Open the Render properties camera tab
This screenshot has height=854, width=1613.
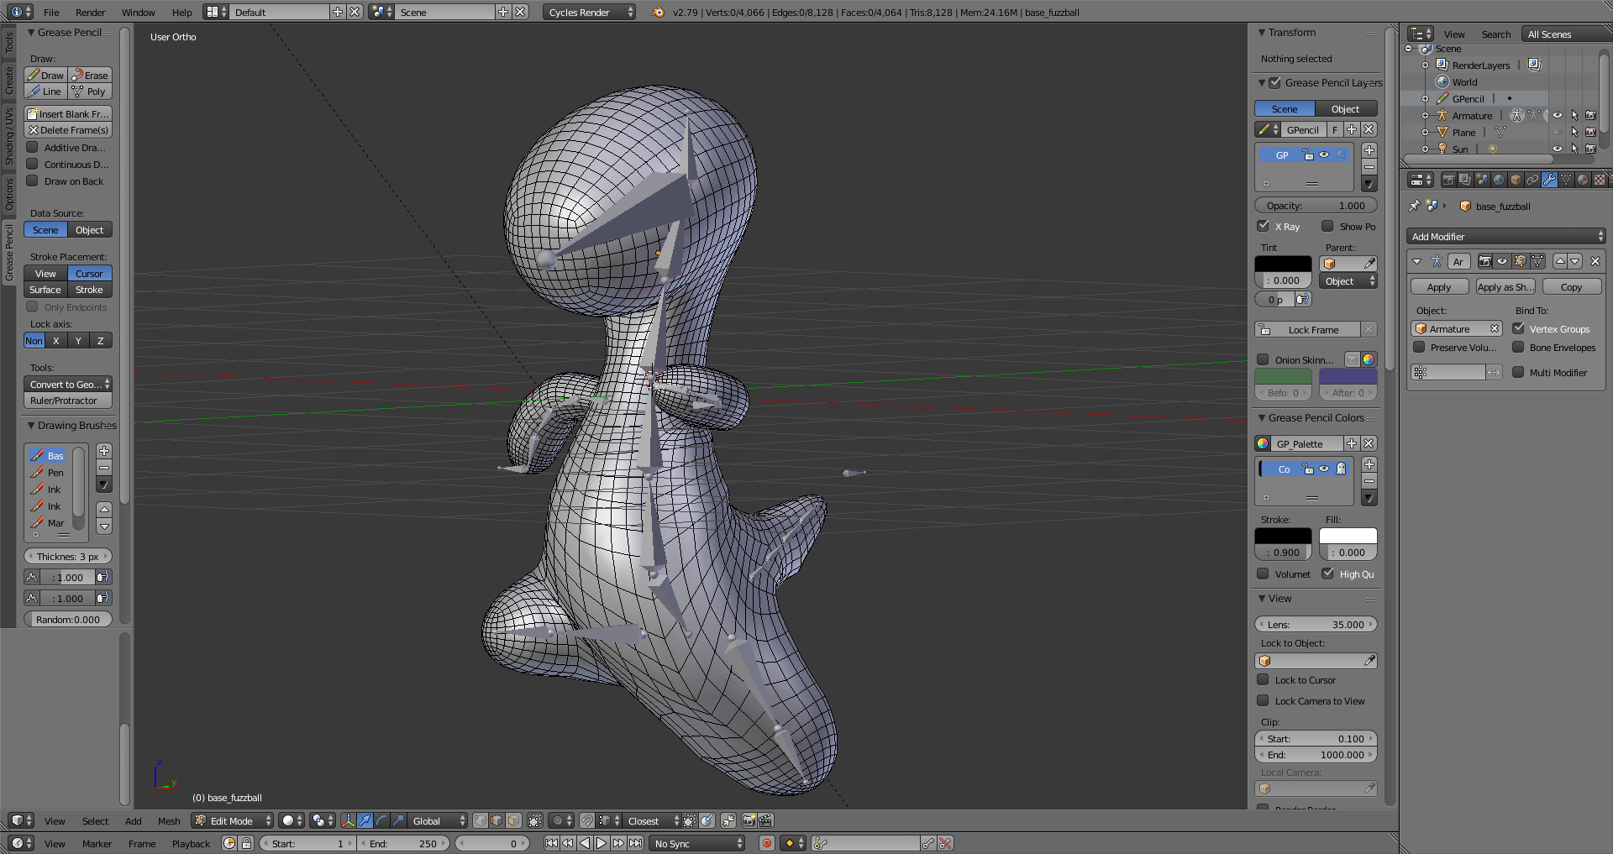(x=1448, y=180)
